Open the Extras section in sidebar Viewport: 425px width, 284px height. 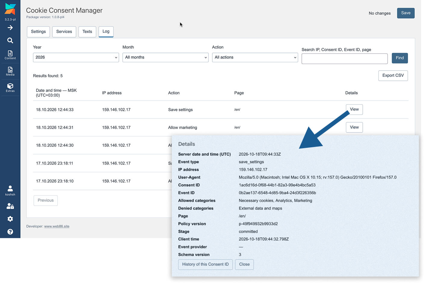point(10,87)
